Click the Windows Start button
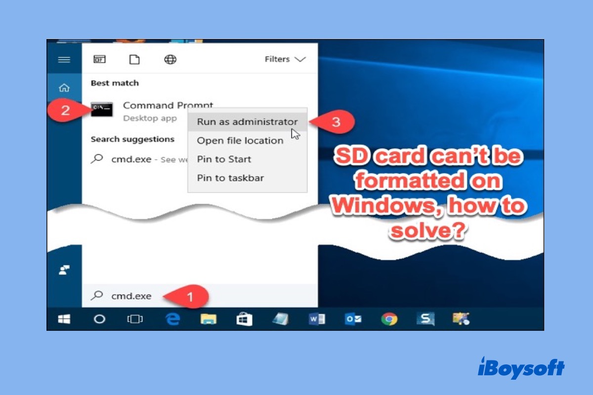593x395 pixels. pyautogui.click(x=64, y=319)
